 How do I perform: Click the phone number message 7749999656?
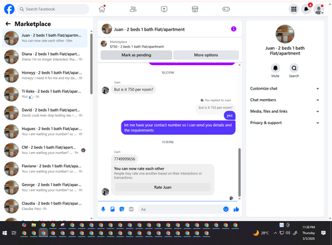[x=125, y=159]
